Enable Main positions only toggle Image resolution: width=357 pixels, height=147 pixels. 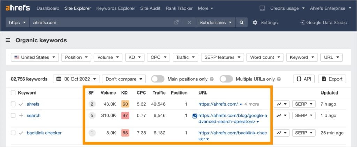pos(158,79)
